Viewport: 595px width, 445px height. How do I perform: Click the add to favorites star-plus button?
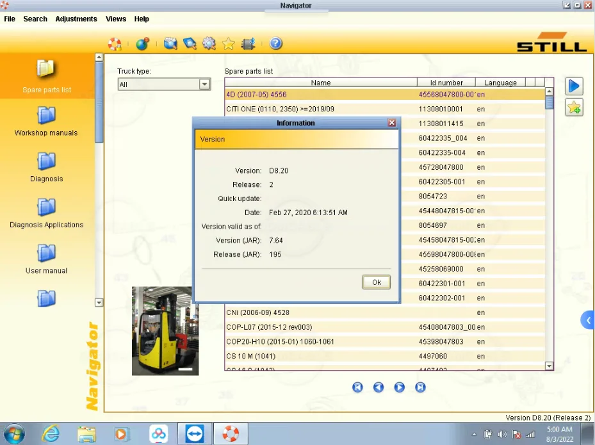(x=574, y=108)
